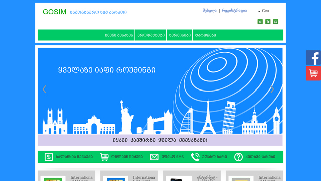
Task: Click the blue SIM card product thumbnail
Action: [x=116, y=178]
